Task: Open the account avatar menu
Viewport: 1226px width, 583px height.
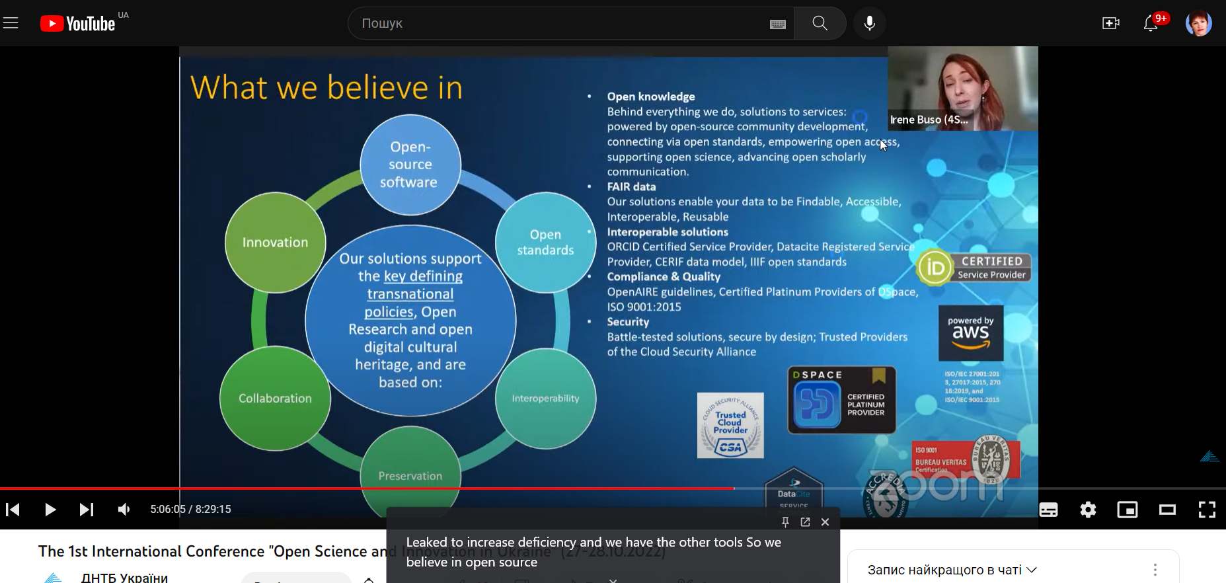Action: click(x=1198, y=23)
